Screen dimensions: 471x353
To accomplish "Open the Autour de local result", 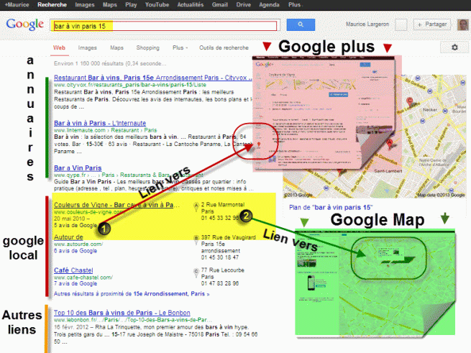I will [x=68, y=237].
